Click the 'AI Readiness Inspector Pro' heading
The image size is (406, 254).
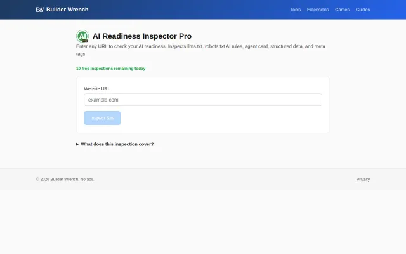tap(142, 36)
